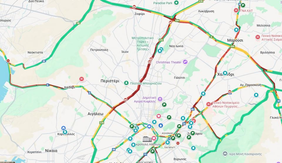The image size is (282, 163).
Task: Open the Christmas Theater purple pin
Action: pyautogui.click(x=185, y=62)
